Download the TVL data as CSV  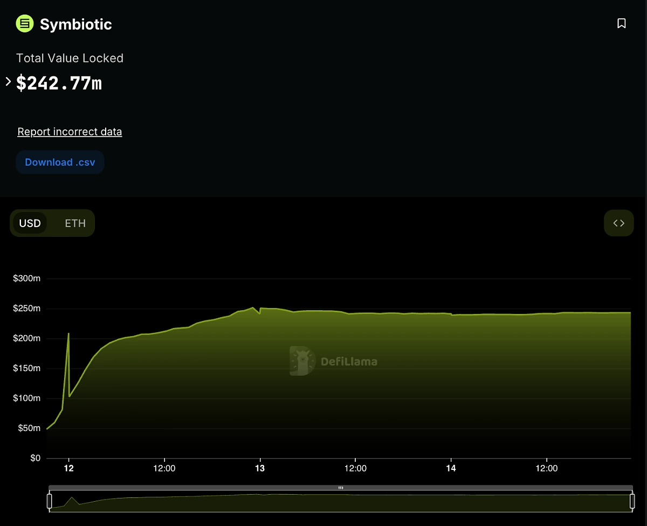coord(60,162)
